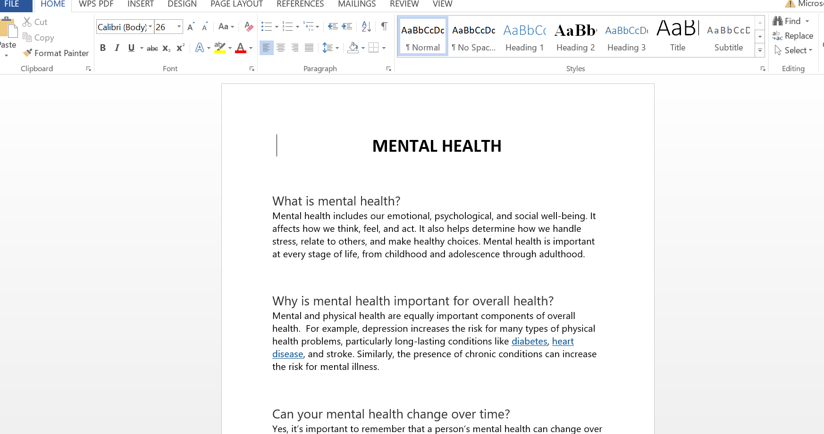Open the Styles pane launcher
This screenshot has width=824, height=434.
(763, 69)
